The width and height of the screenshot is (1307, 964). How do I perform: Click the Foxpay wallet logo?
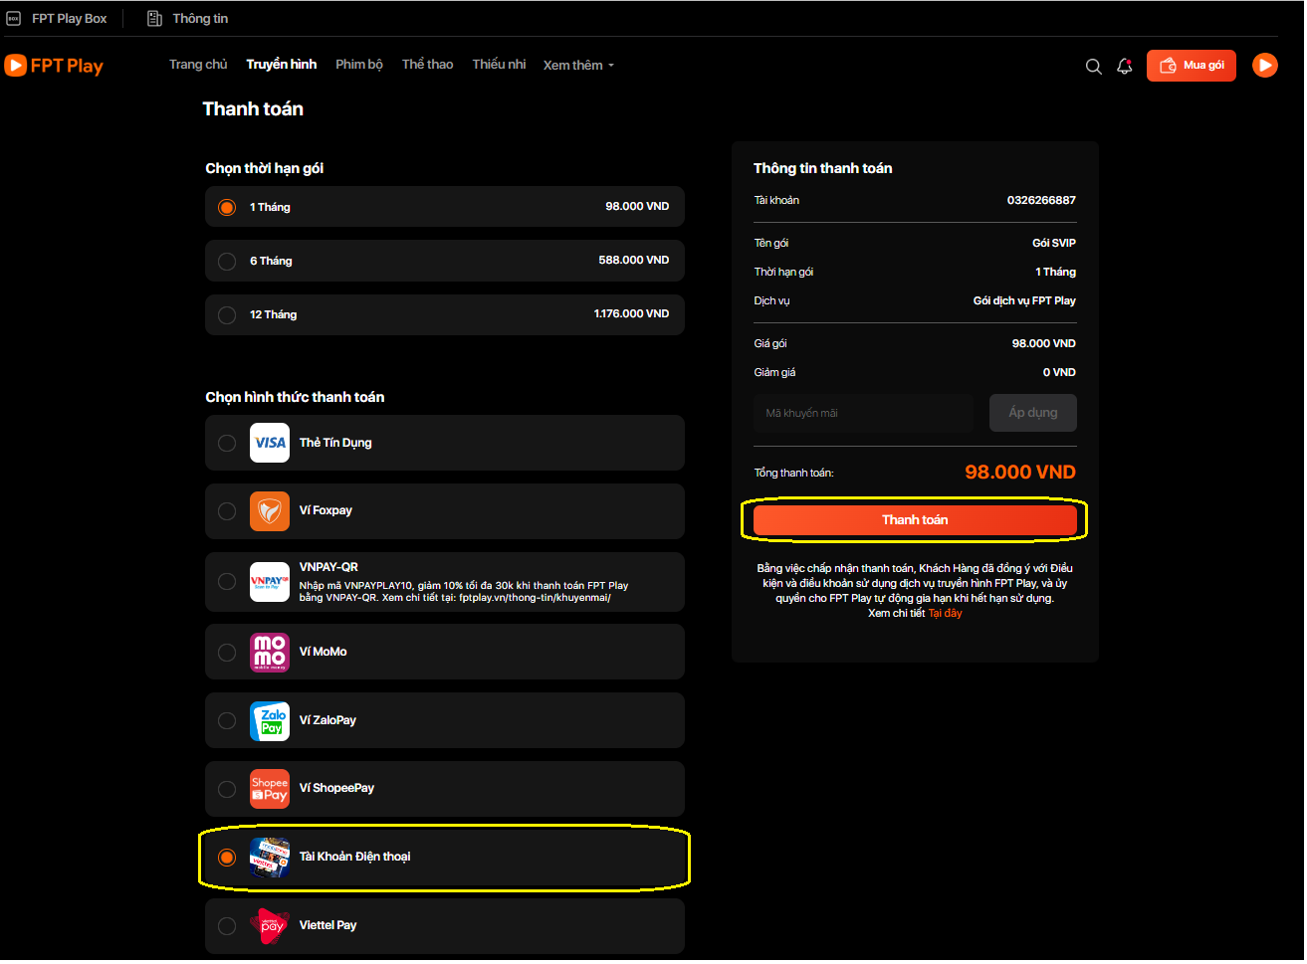270,511
